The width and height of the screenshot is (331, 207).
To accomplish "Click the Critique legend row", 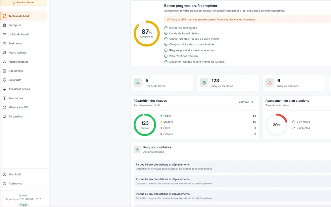I will 208,134.
